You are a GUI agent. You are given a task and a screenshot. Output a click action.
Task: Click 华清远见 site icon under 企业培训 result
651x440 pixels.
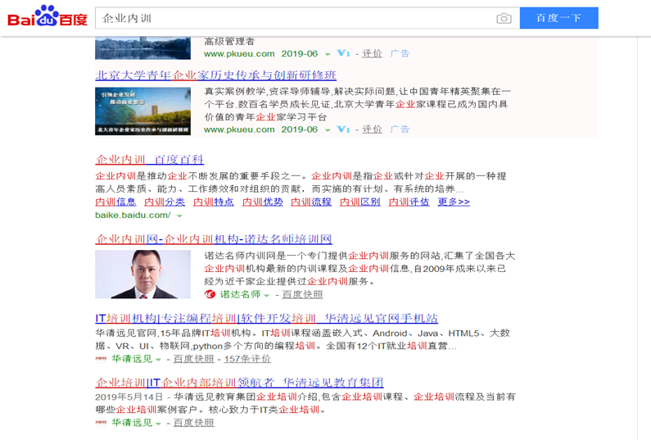pyautogui.click(x=101, y=423)
